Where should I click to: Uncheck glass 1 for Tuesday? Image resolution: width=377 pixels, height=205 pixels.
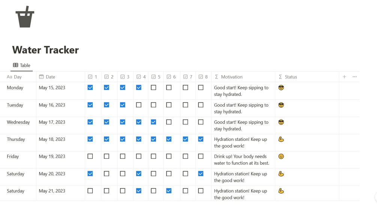[x=90, y=105]
